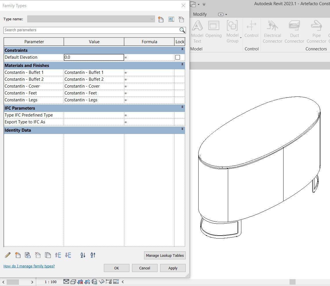Image resolution: width=330 pixels, height=286 pixels.
Task: Open the Customize Quick Access Toolbar dropdown
Action: pos(204,4)
